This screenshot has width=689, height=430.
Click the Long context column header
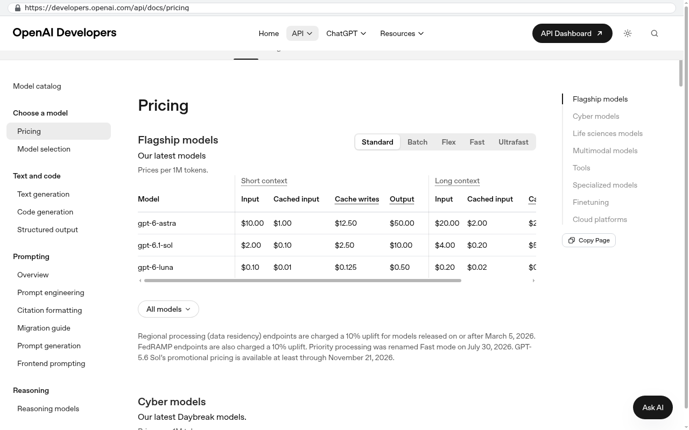(x=457, y=181)
